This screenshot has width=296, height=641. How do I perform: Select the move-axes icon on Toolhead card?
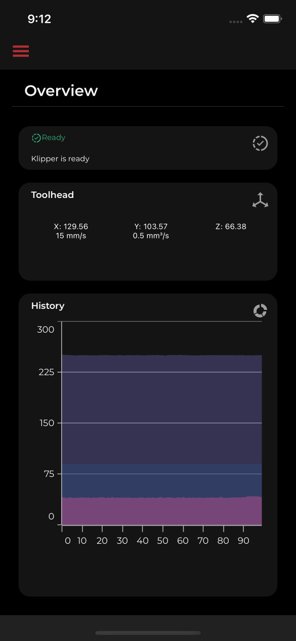(260, 199)
